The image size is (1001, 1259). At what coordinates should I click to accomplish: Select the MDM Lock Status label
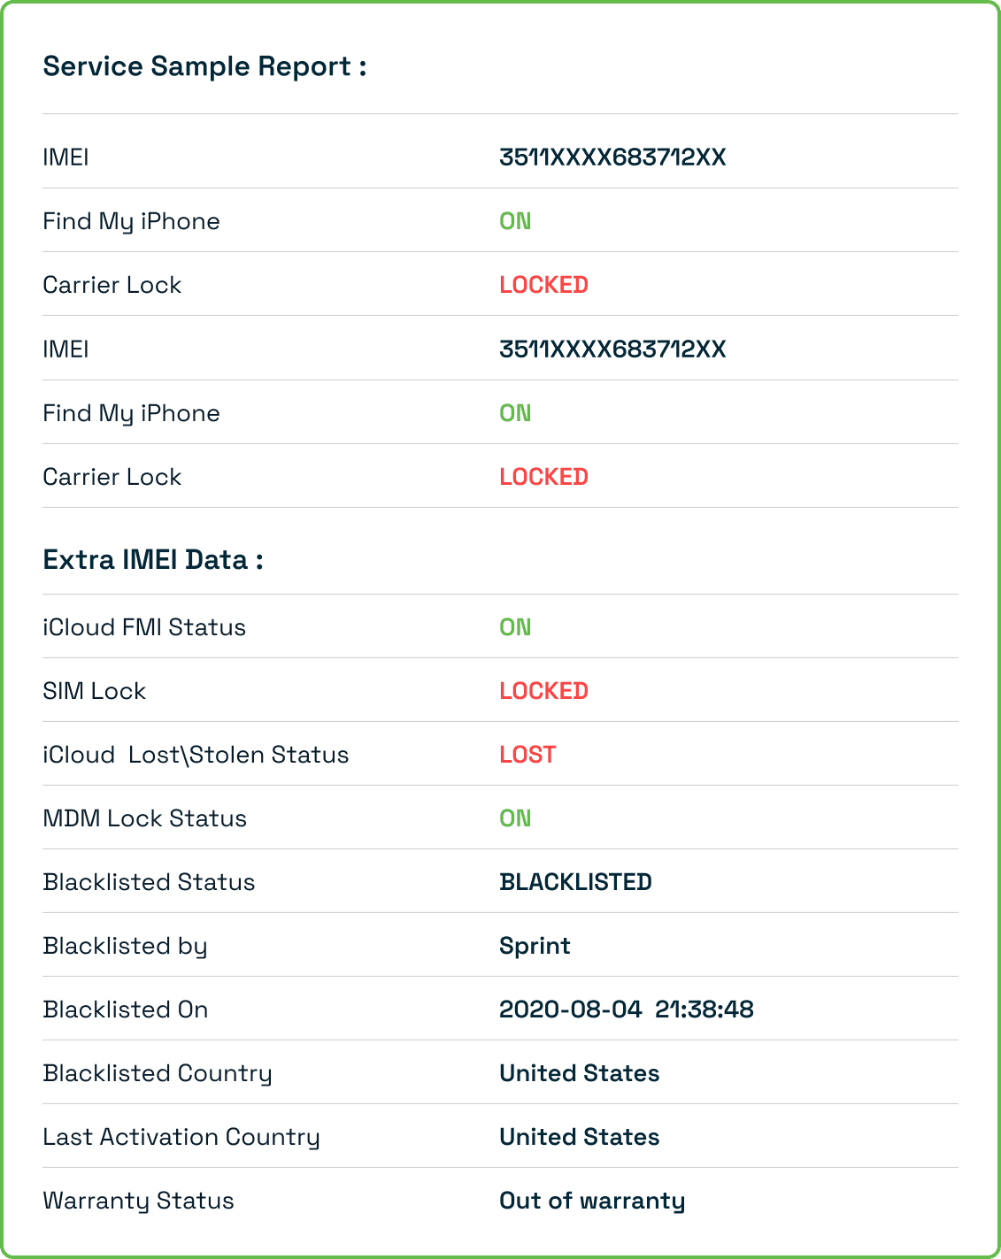pos(144,818)
